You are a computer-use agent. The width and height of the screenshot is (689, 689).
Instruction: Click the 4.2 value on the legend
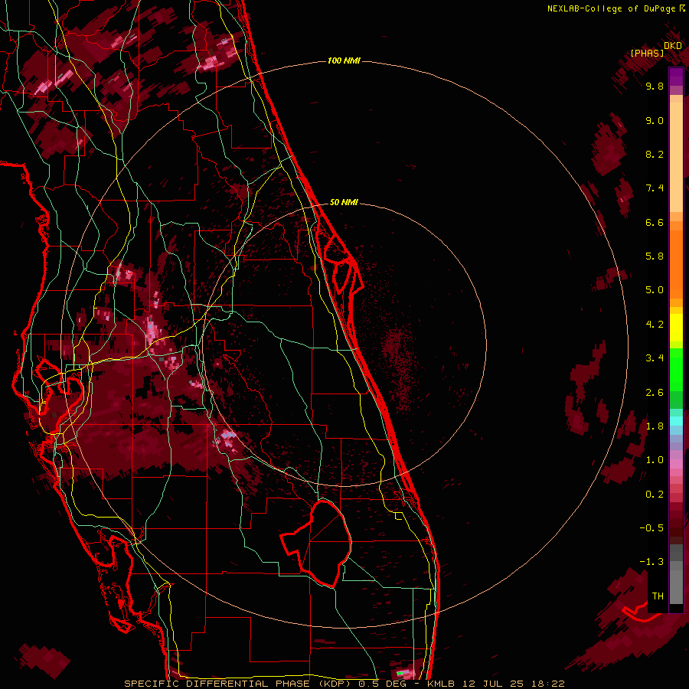coord(655,325)
